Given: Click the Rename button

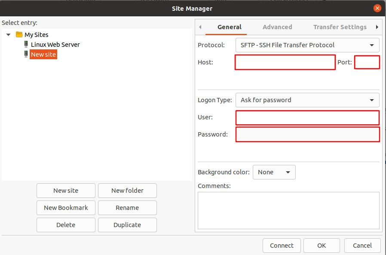Looking at the screenshot, I should (x=127, y=208).
